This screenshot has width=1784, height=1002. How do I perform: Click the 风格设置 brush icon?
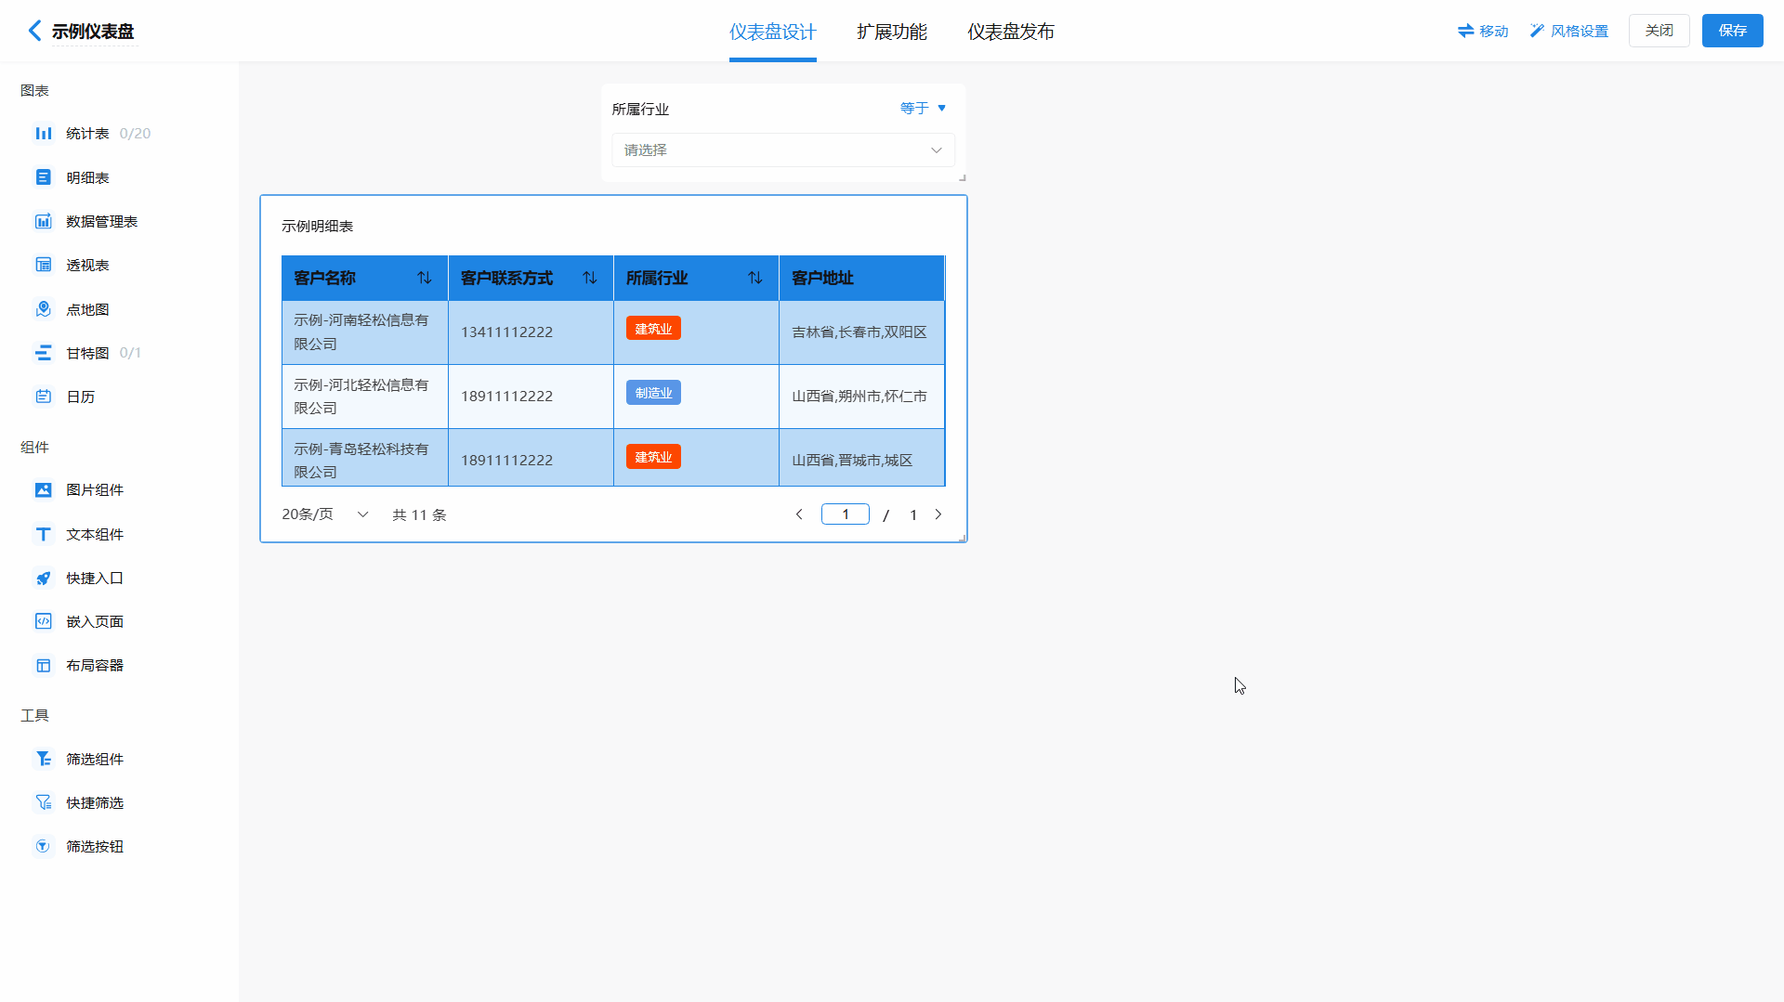pos(1537,31)
